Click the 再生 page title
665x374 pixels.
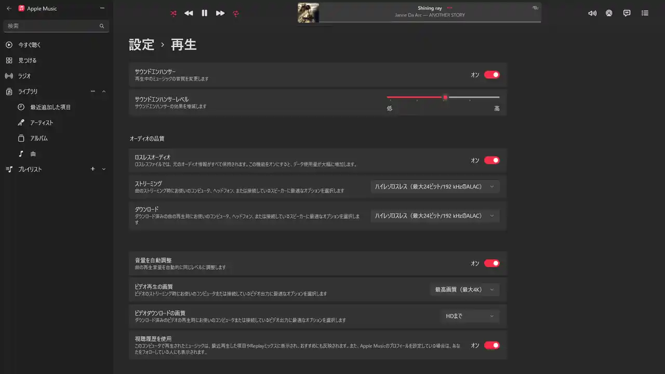pos(183,45)
